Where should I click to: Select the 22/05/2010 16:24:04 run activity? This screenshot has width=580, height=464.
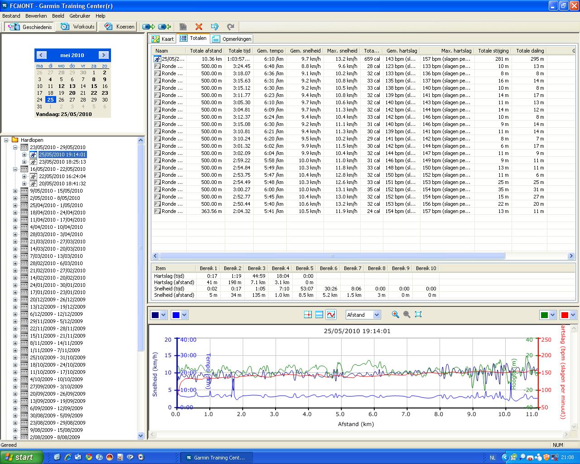62,176
